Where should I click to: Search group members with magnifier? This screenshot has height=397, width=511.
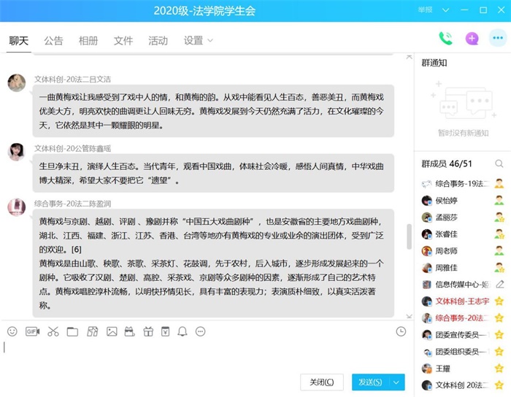point(499,163)
